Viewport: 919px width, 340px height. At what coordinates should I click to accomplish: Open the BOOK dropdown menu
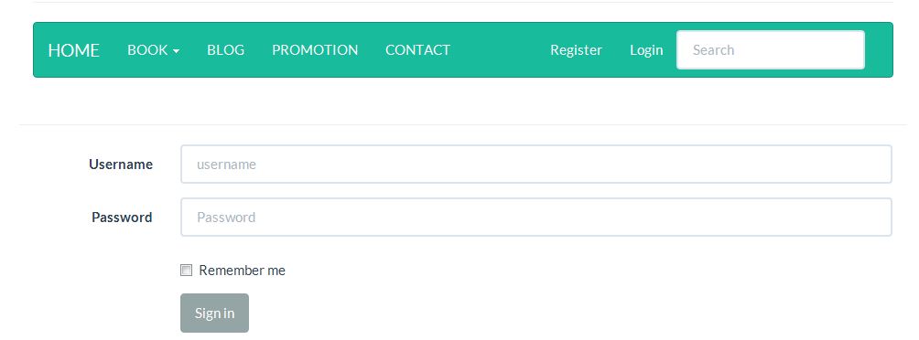[x=153, y=49]
